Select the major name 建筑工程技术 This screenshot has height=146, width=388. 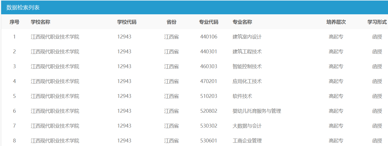click(247, 51)
